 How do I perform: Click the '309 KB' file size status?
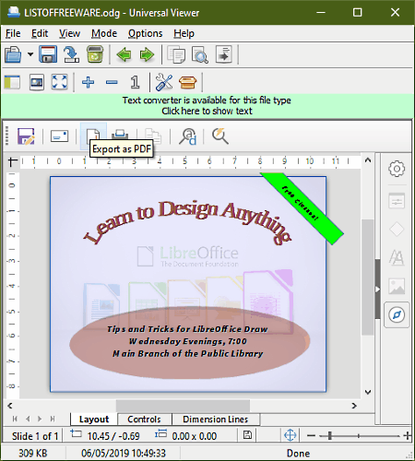click(x=33, y=453)
